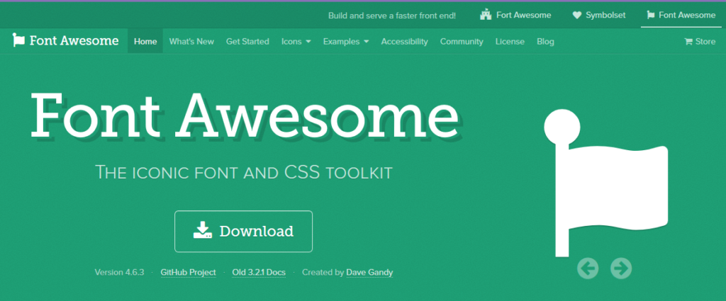Go to Get Started page
The width and height of the screenshot is (726, 301).
coord(247,42)
